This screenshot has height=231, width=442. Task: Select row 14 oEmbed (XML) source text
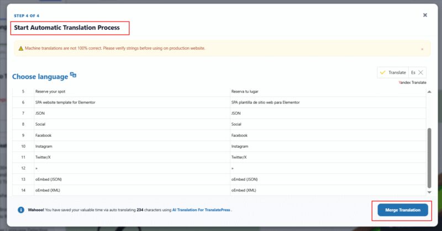48,190
